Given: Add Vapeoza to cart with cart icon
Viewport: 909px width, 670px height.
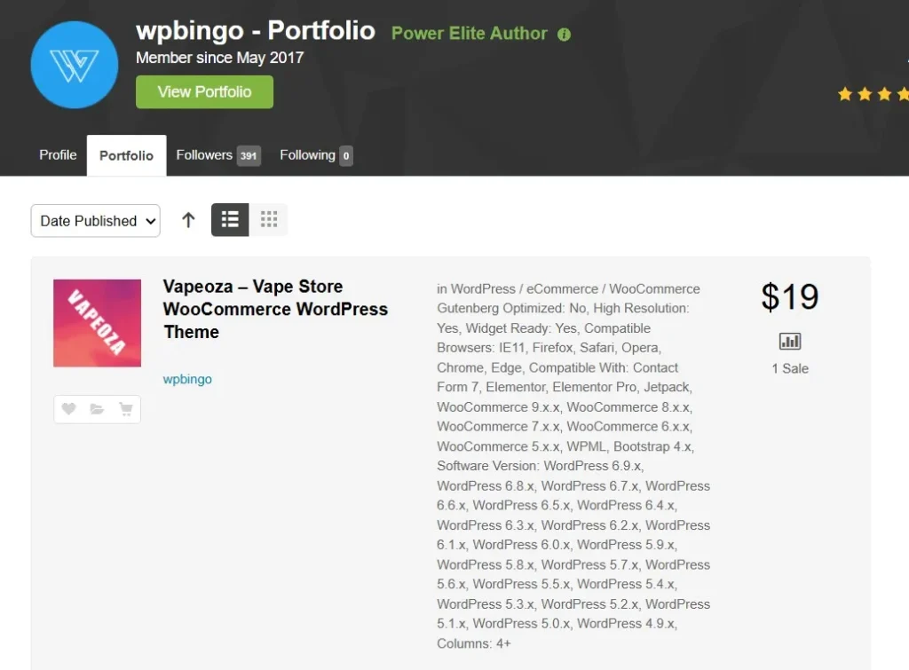Looking at the screenshot, I should [126, 409].
